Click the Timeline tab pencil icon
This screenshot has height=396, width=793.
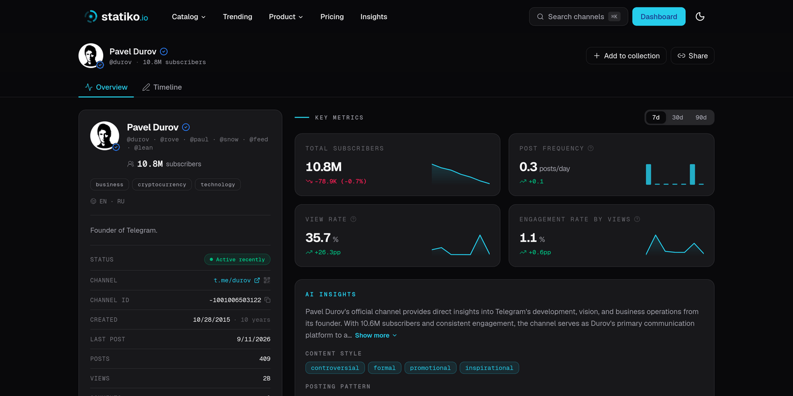(146, 87)
